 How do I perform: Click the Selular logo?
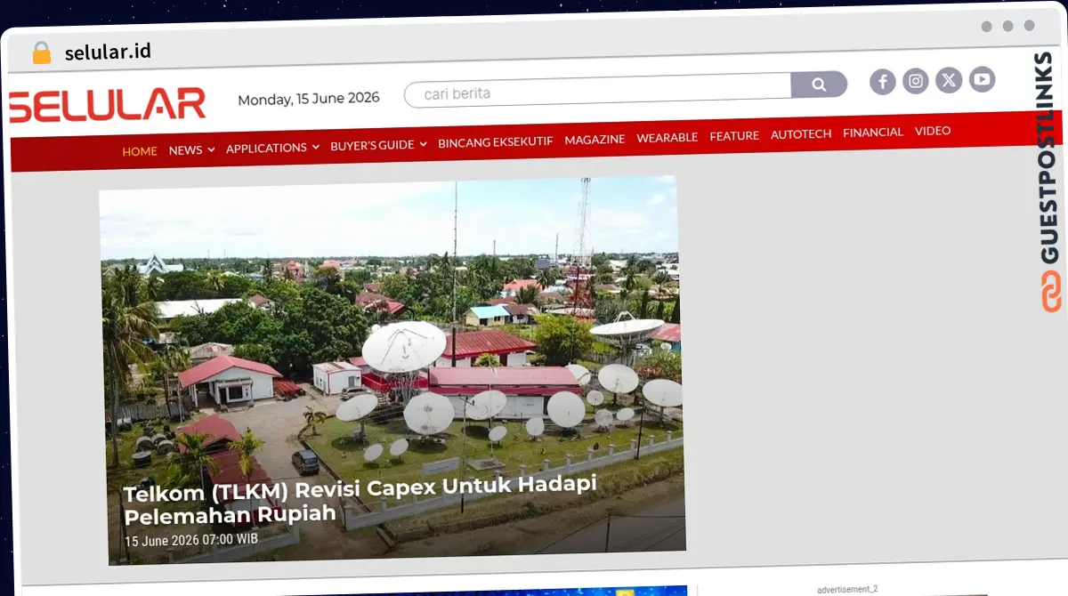coord(108,106)
